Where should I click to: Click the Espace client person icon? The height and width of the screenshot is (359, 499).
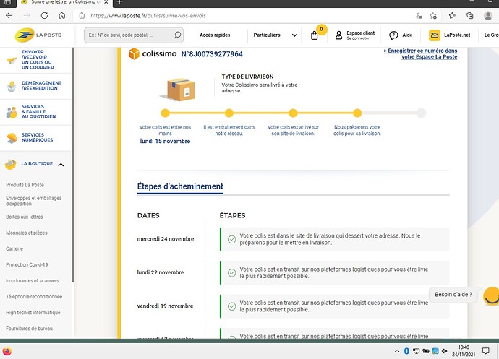339,35
